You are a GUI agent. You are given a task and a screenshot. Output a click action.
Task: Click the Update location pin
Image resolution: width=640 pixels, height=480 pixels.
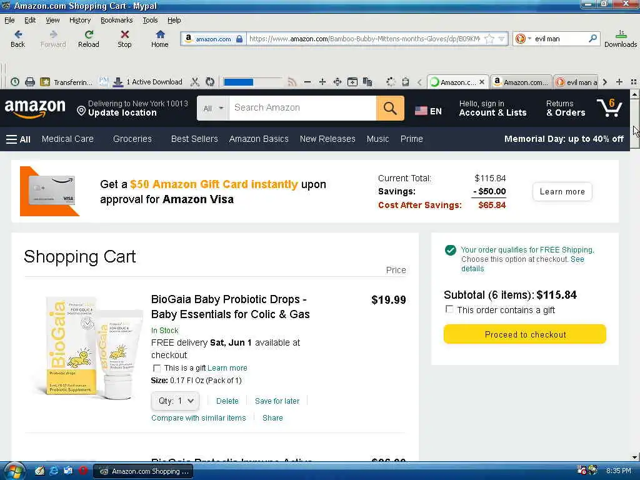coord(81,111)
